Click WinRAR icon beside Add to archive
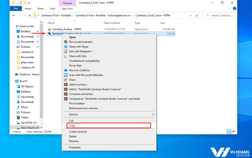 66,84
